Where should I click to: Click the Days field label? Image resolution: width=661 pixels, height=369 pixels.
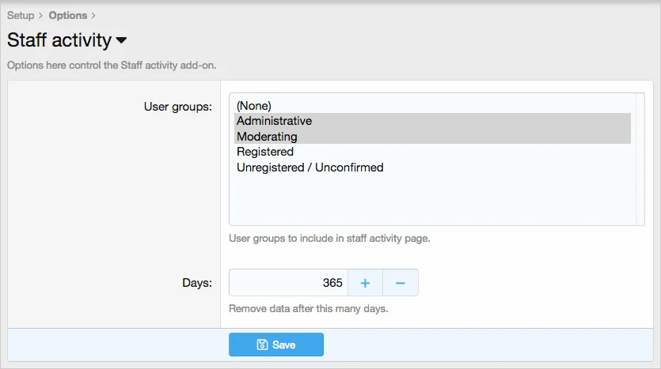click(x=191, y=283)
